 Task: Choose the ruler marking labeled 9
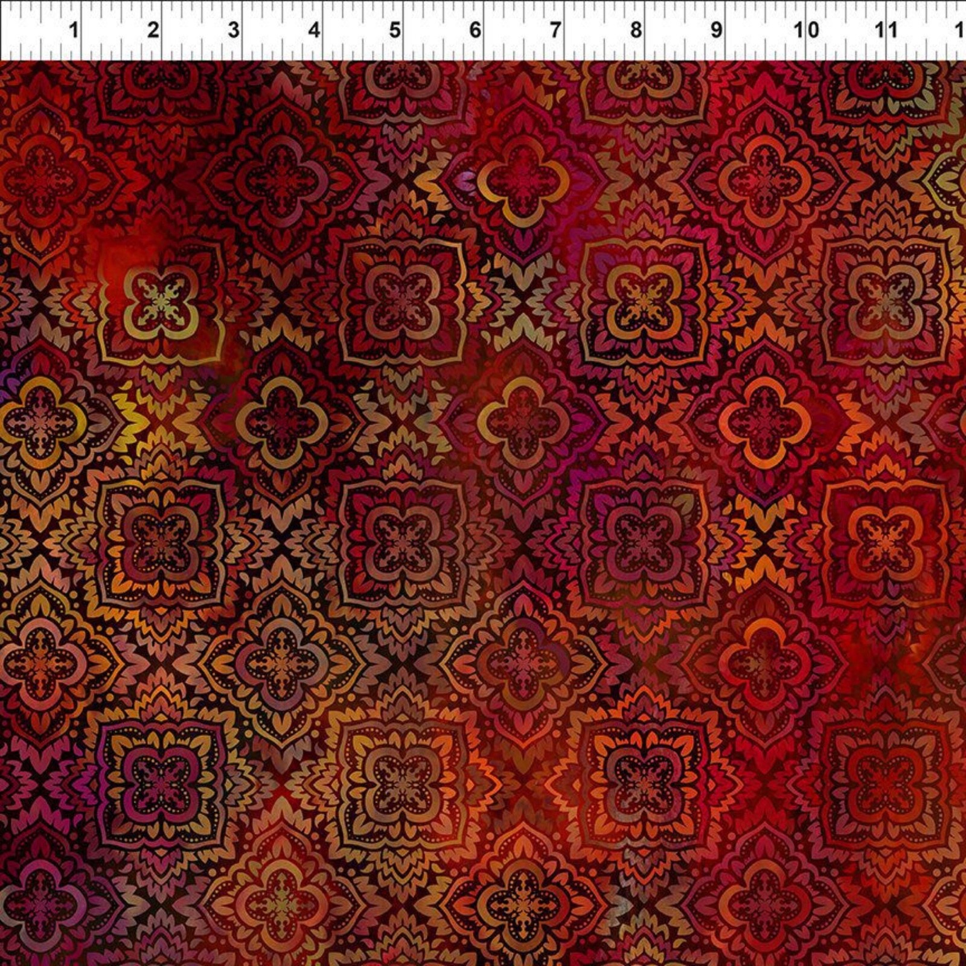click(x=716, y=29)
